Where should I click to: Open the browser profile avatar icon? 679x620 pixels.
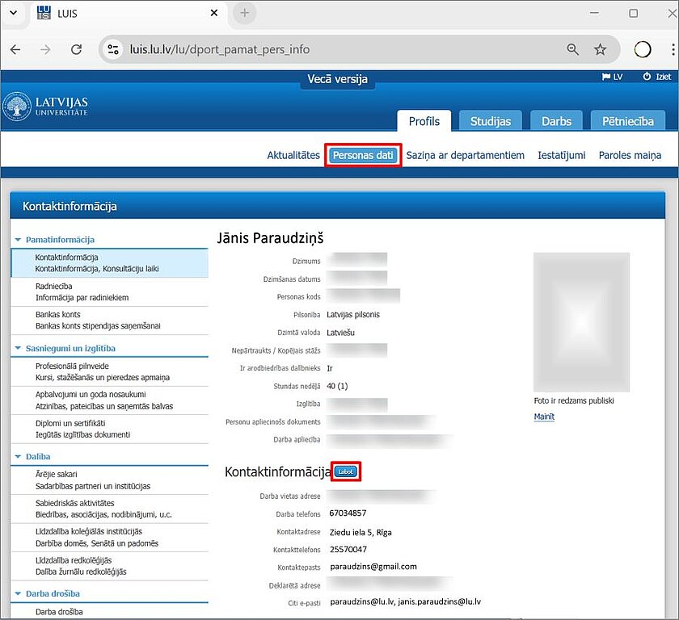[643, 49]
